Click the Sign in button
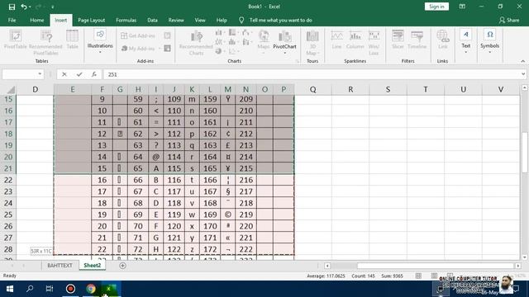The height and width of the screenshot is (297, 529). tap(436, 7)
